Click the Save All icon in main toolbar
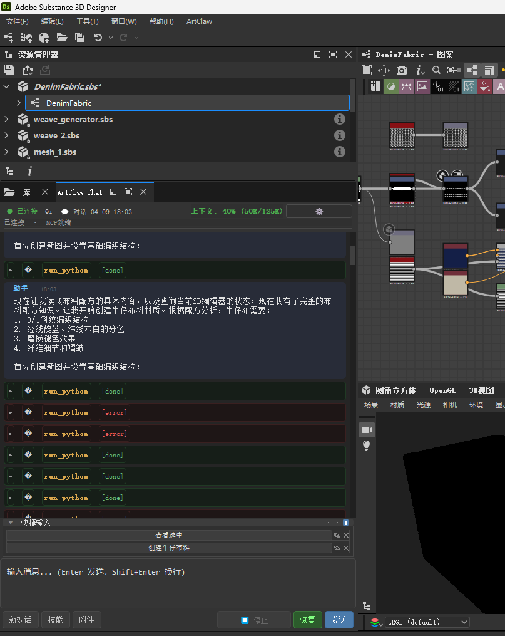 click(79, 38)
